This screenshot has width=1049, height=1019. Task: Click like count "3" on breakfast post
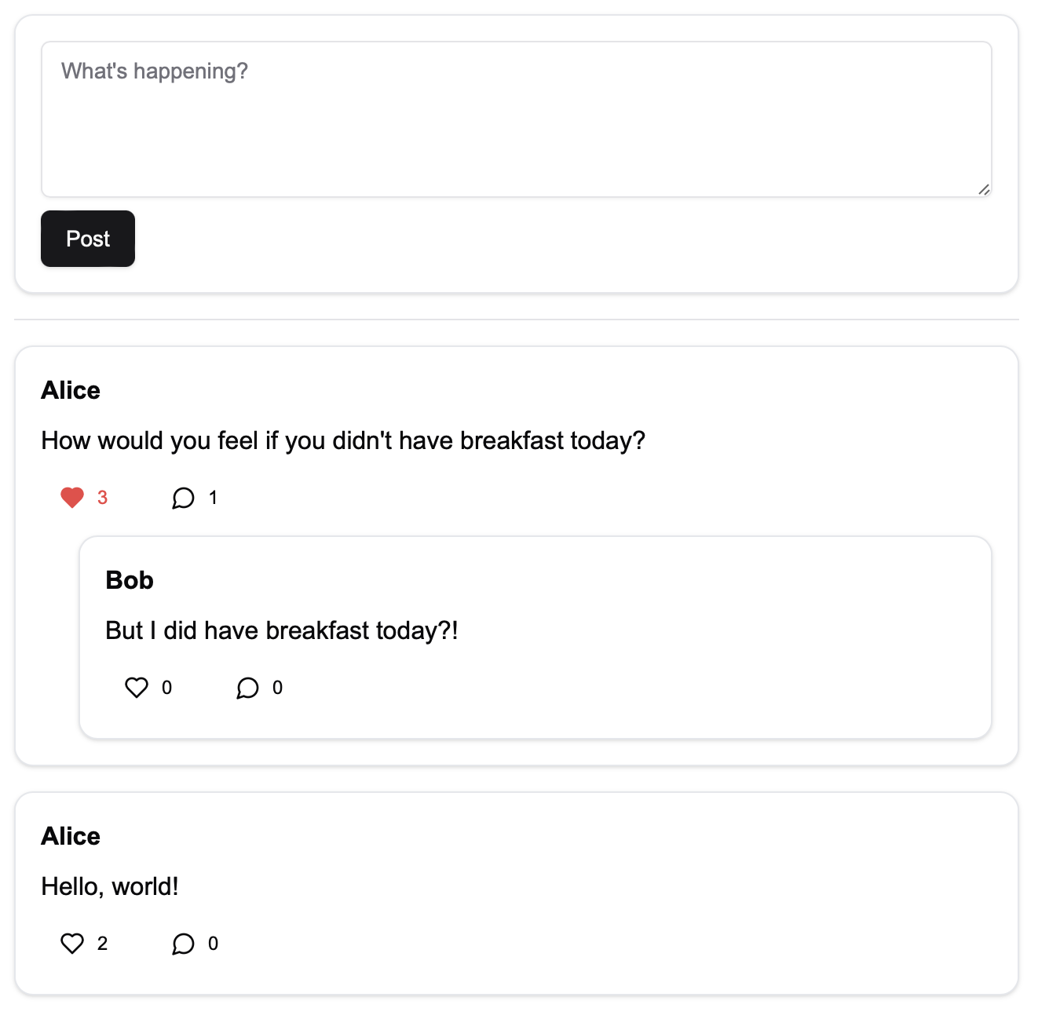click(102, 498)
